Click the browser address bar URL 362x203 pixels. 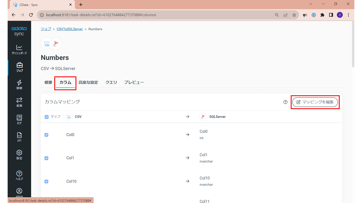point(101,15)
